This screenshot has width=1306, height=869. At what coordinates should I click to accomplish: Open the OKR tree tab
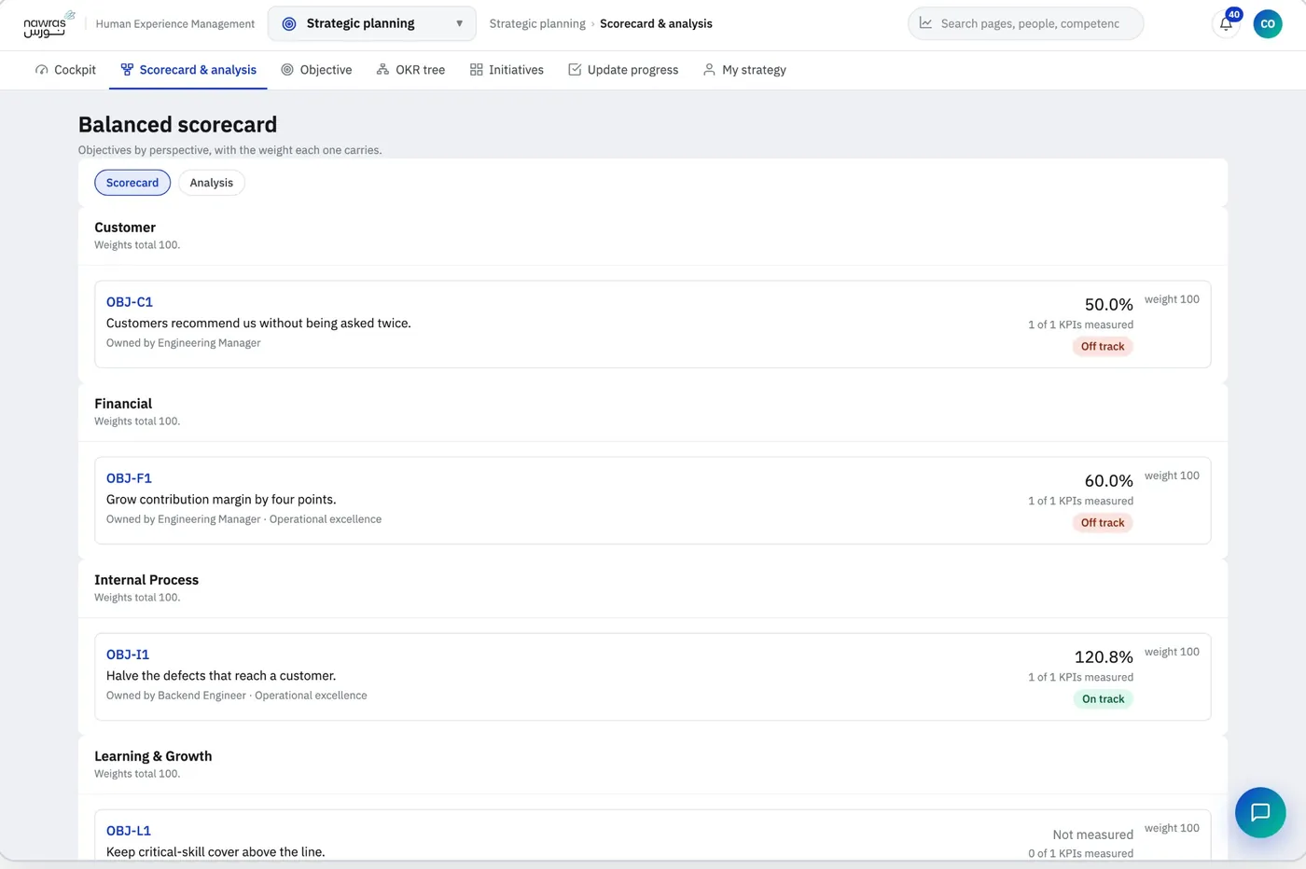click(x=410, y=70)
